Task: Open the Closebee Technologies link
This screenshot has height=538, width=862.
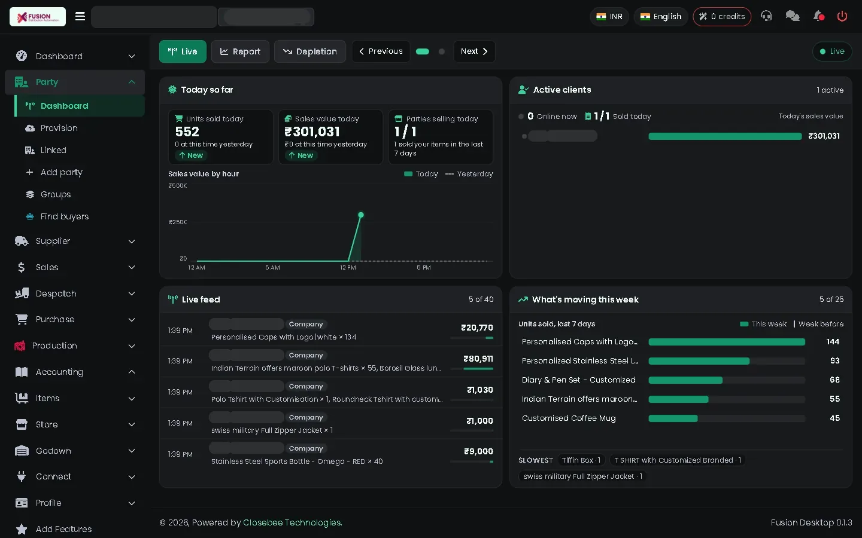Action: (292, 522)
